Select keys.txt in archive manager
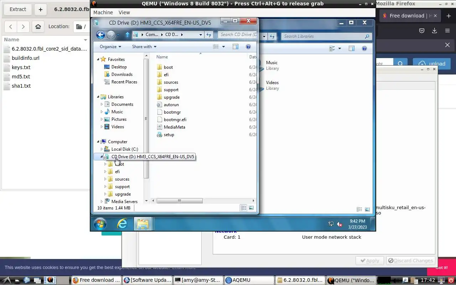This screenshot has width=456, height=285. click(21, 67)
